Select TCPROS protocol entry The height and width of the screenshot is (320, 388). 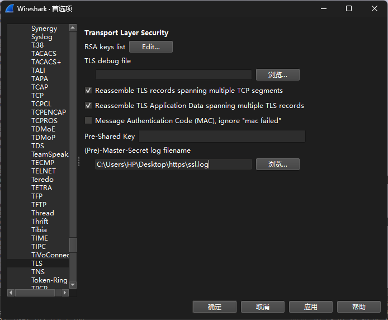click(44, 121)
